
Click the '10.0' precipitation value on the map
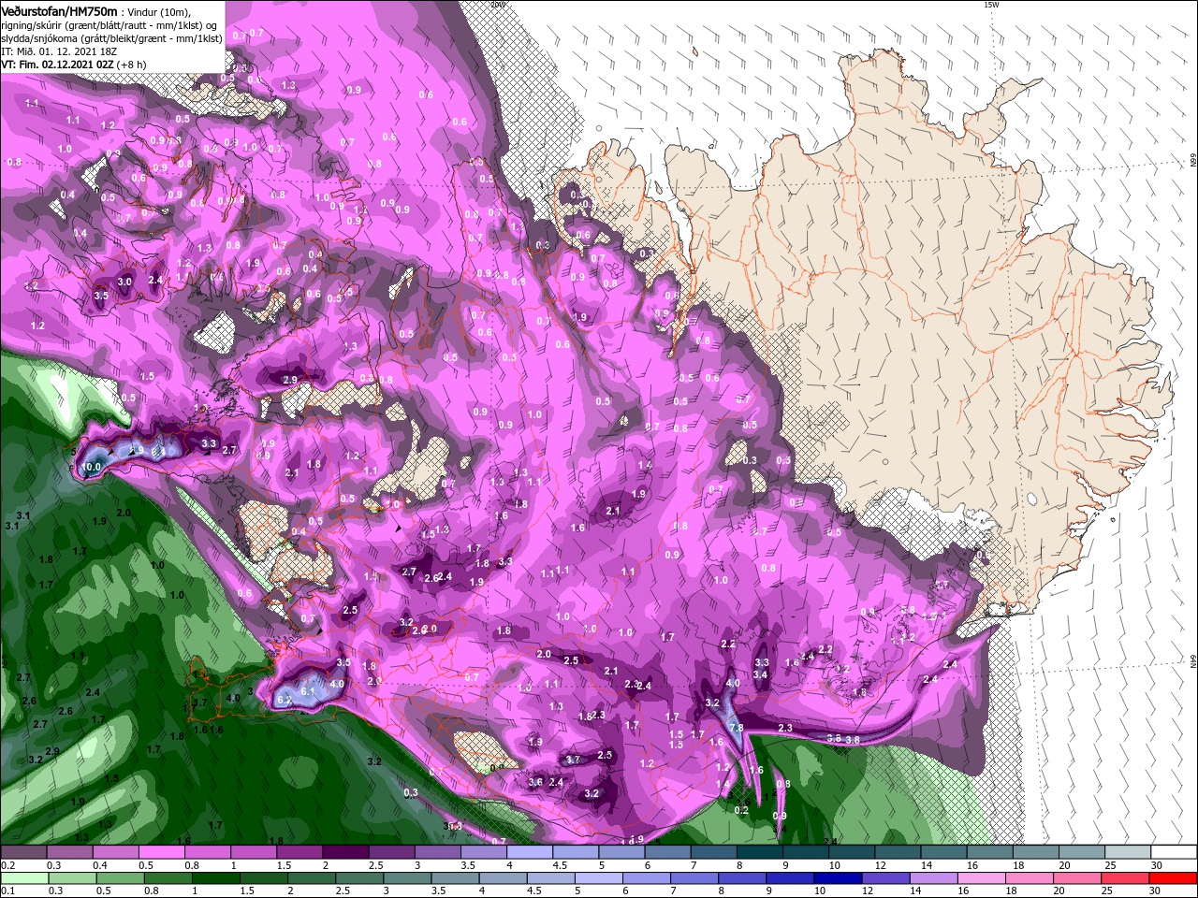(x=92, y=467)
